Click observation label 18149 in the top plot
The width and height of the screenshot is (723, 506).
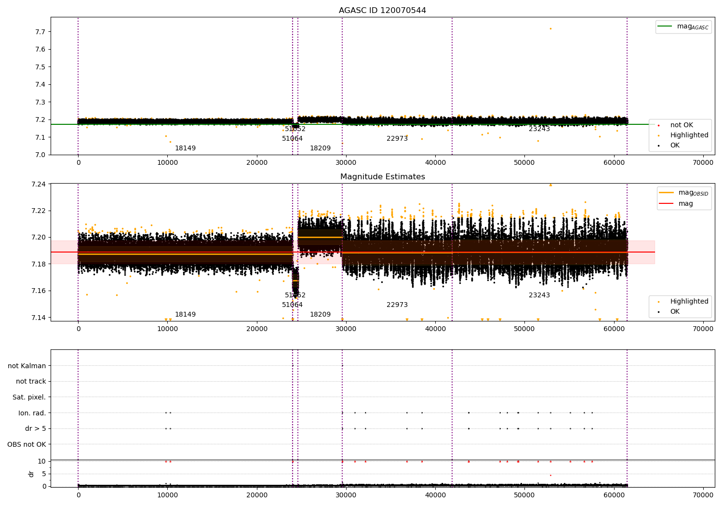pyautogui.click(x=185, y=148)
